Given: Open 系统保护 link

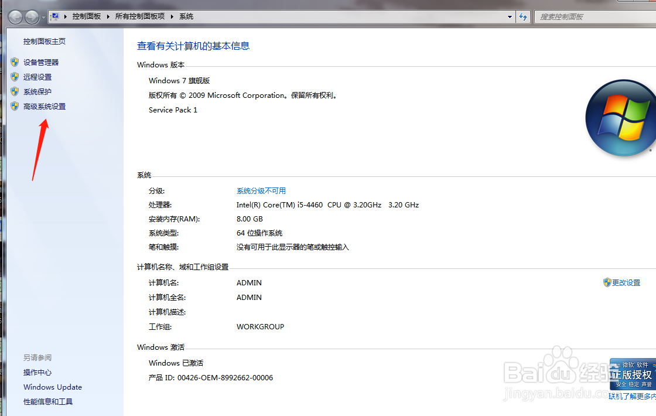Looking at the screenshot, I should [37, 91].
